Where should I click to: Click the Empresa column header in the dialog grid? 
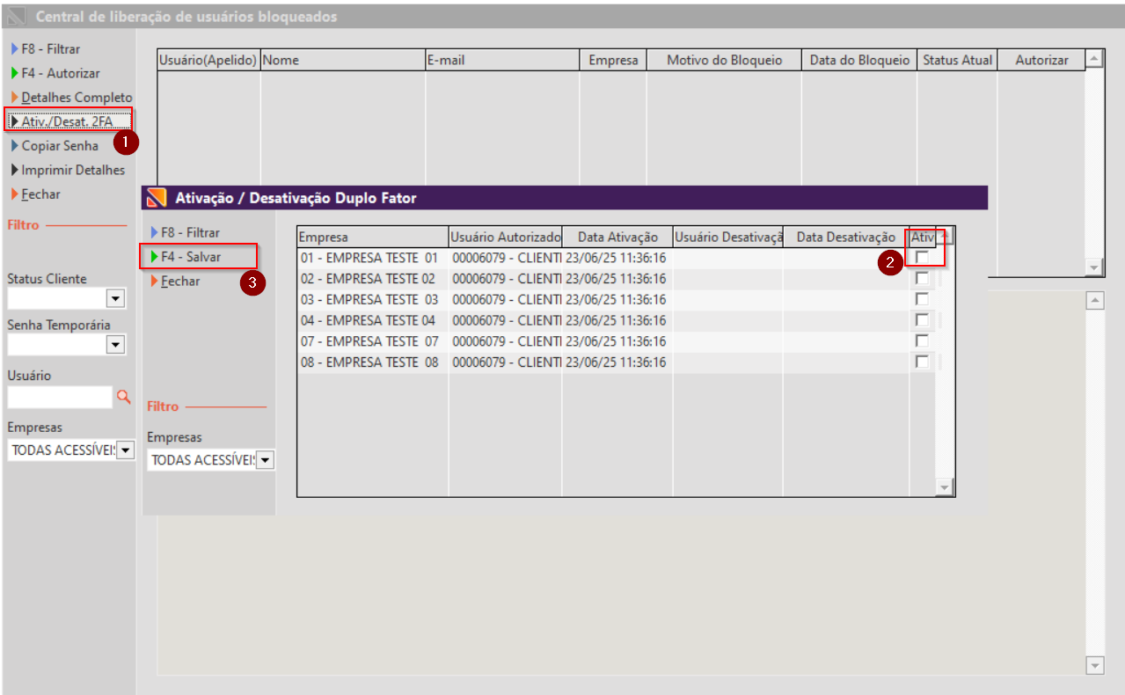(373, 237)
